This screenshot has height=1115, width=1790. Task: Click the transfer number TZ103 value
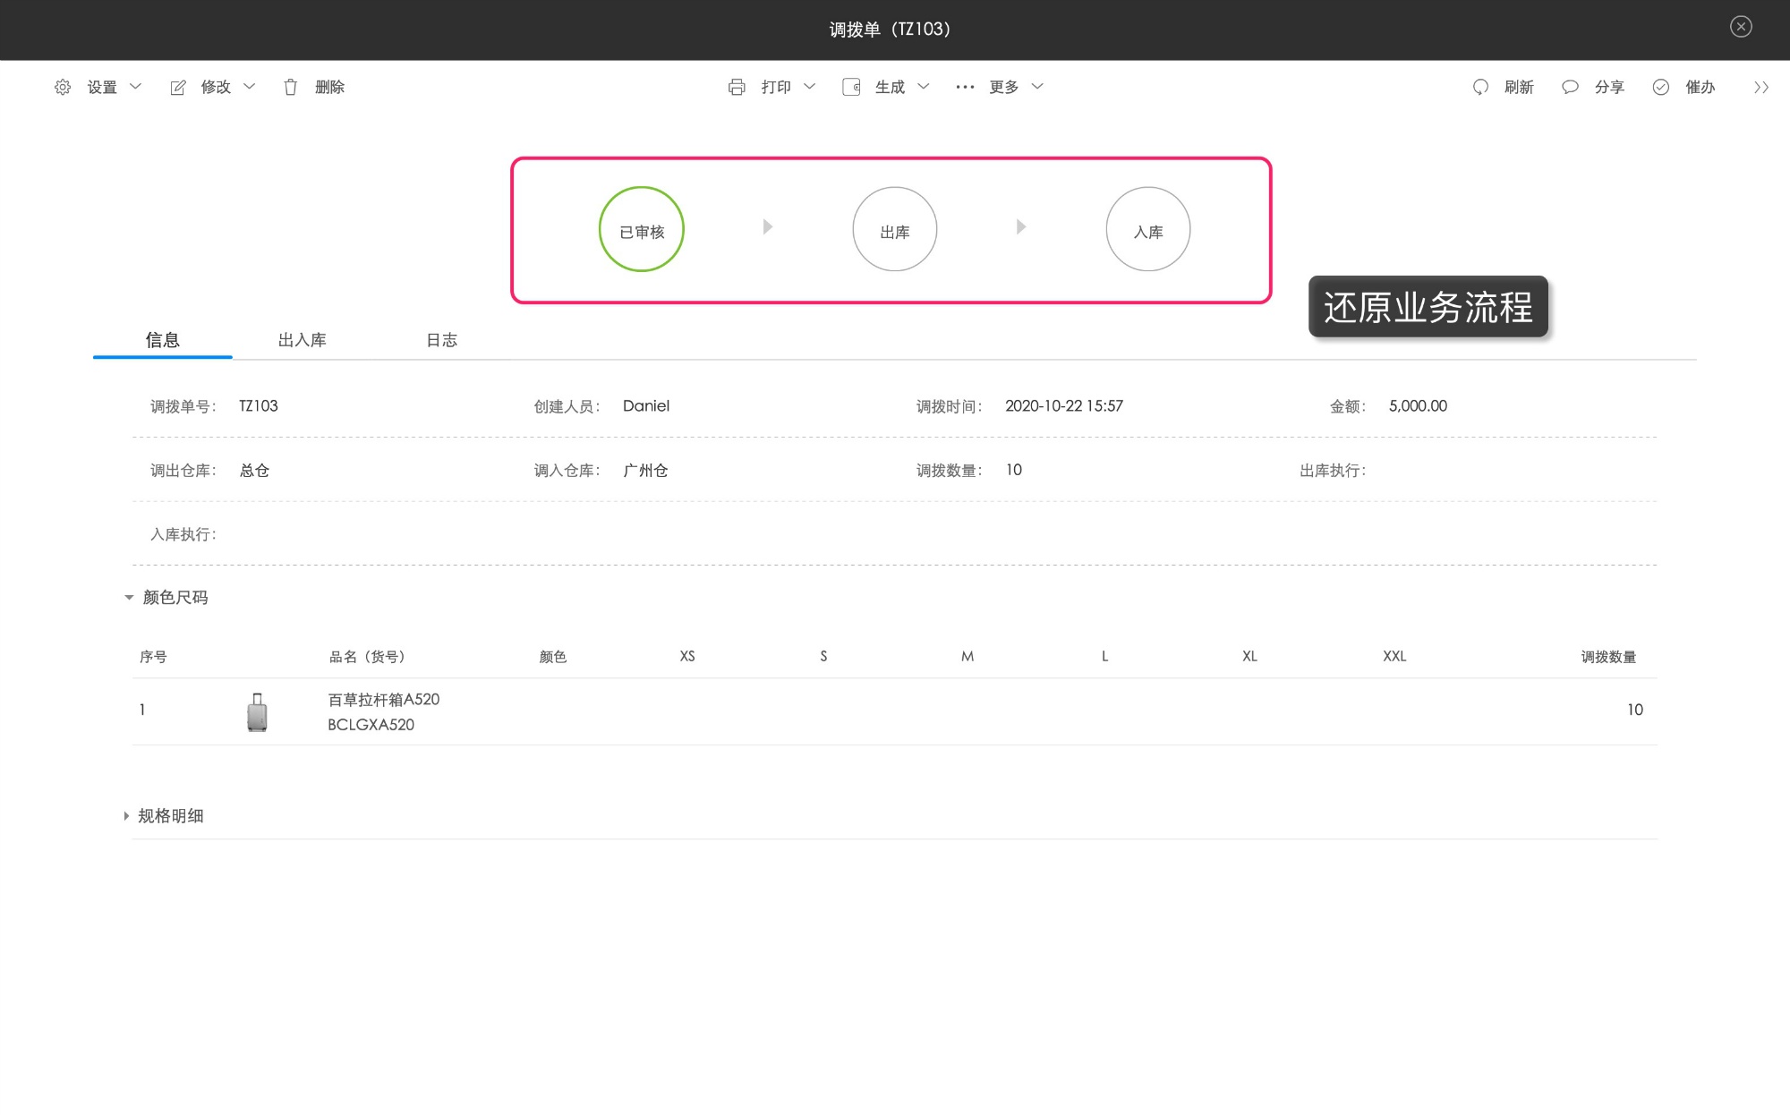(x=259, y=406)
